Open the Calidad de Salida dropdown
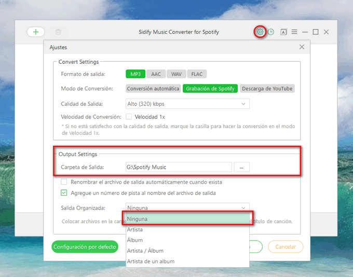 (187, 104)
